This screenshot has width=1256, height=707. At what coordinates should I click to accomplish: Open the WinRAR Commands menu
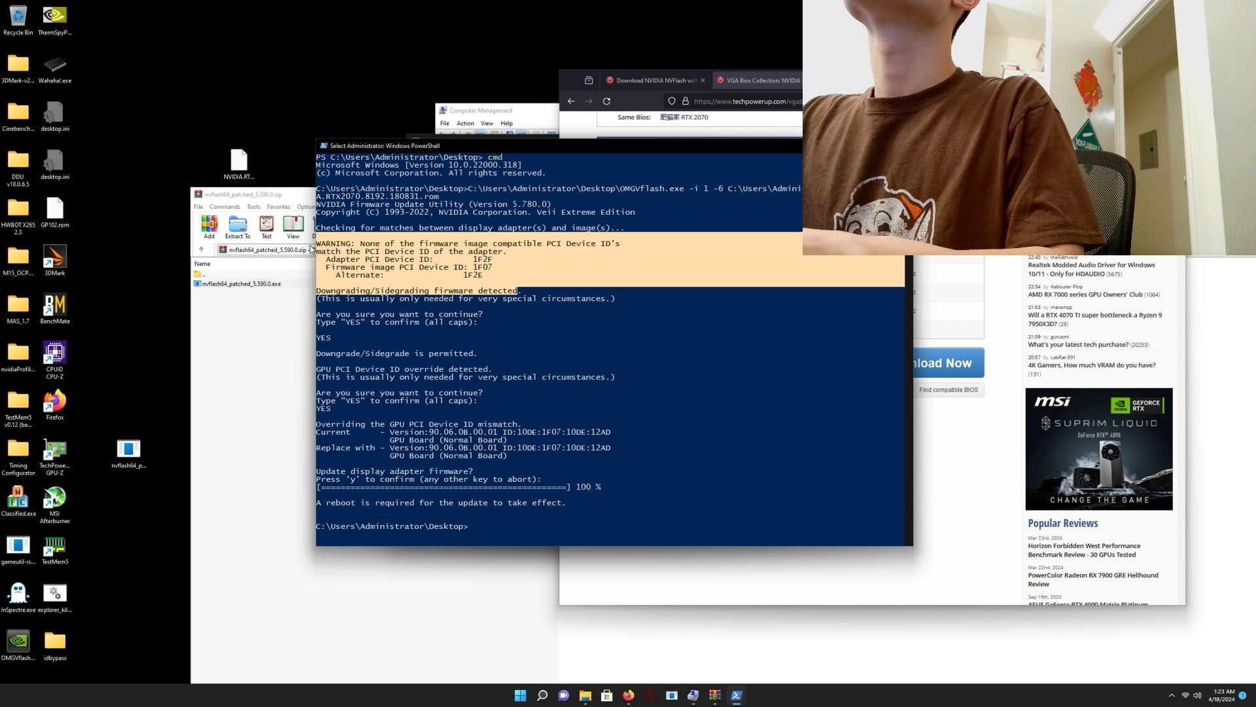click(x=224, y=207)
